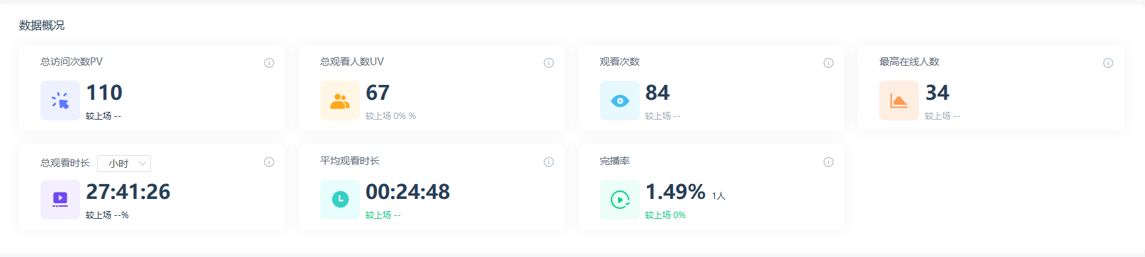Click the orange chart icon for 最高在线人数
The width and height of the screenshot is (1145, 257).
899,101
